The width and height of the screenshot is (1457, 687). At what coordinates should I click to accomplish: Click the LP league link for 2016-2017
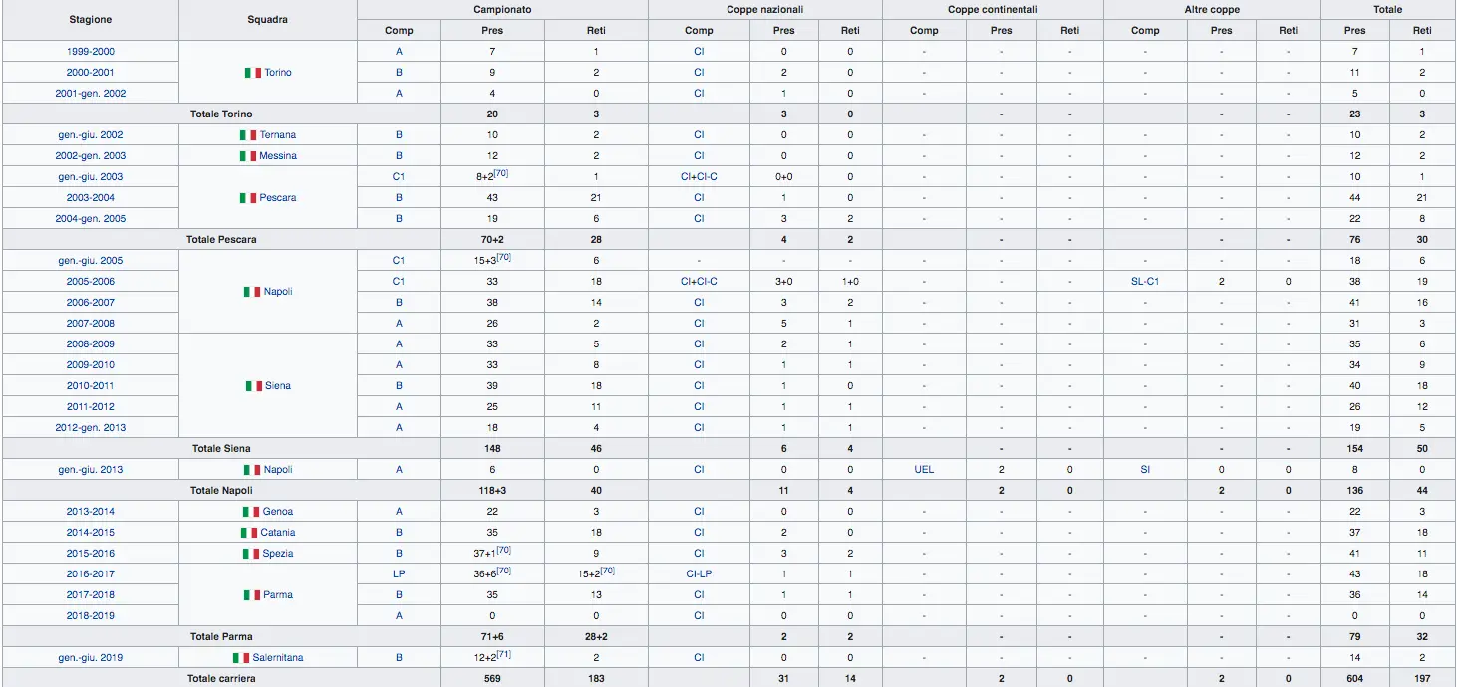click(399, 574)
